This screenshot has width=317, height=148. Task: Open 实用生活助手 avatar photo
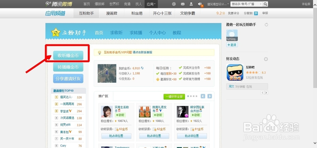point(107,112)
